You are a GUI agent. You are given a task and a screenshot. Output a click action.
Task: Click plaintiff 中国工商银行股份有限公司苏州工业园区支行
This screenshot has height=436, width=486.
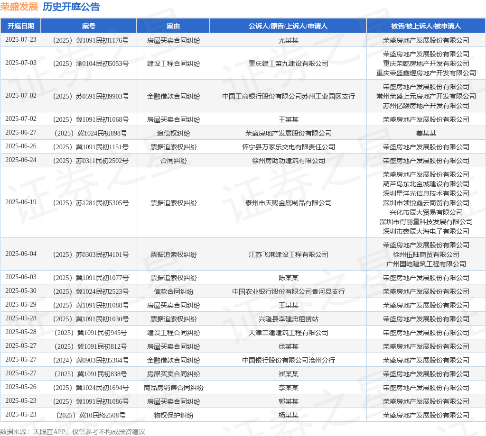point(288,96)
